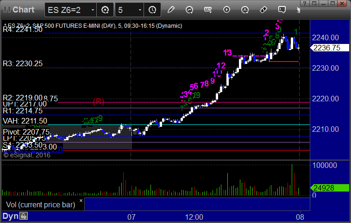This screenshot has width=351, height=223.
Task: Maximize the Chart window
Action: coord(333,3)
